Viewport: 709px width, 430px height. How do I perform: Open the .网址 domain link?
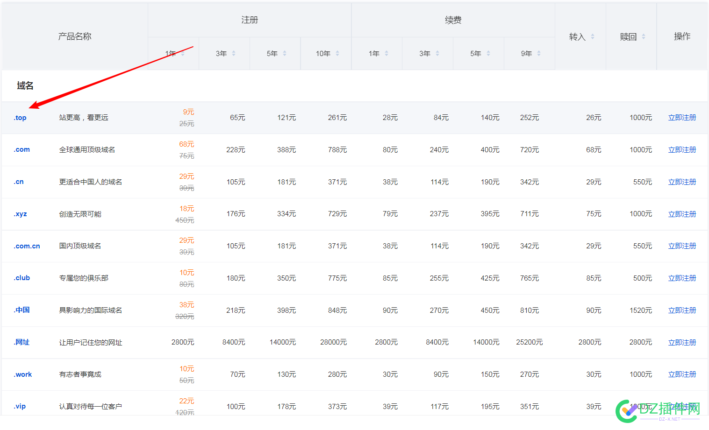22,342
